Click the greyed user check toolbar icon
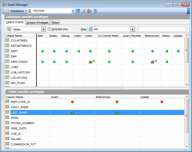Viewport: 192px width, 152px height. (95, 11)
